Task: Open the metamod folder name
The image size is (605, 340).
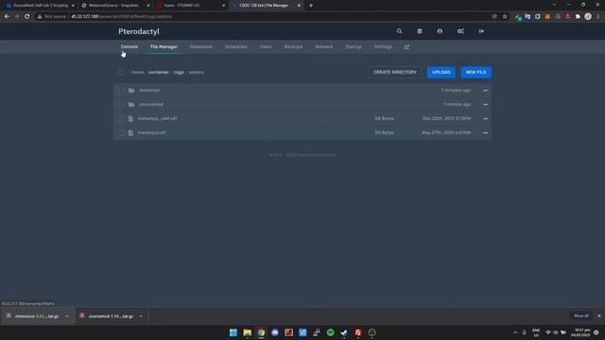Action: click(149, 91)
